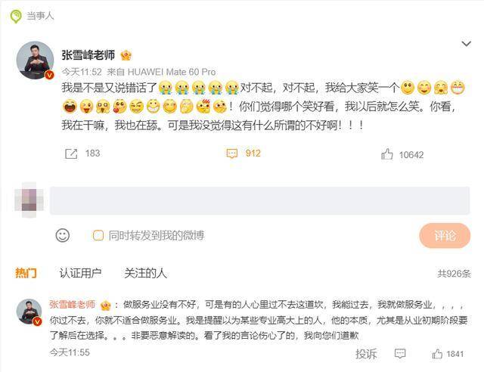Open 张雪峰老师 profile name at post header
The image size is (484, 372).
pyautogui.click(x=88, y=55)
